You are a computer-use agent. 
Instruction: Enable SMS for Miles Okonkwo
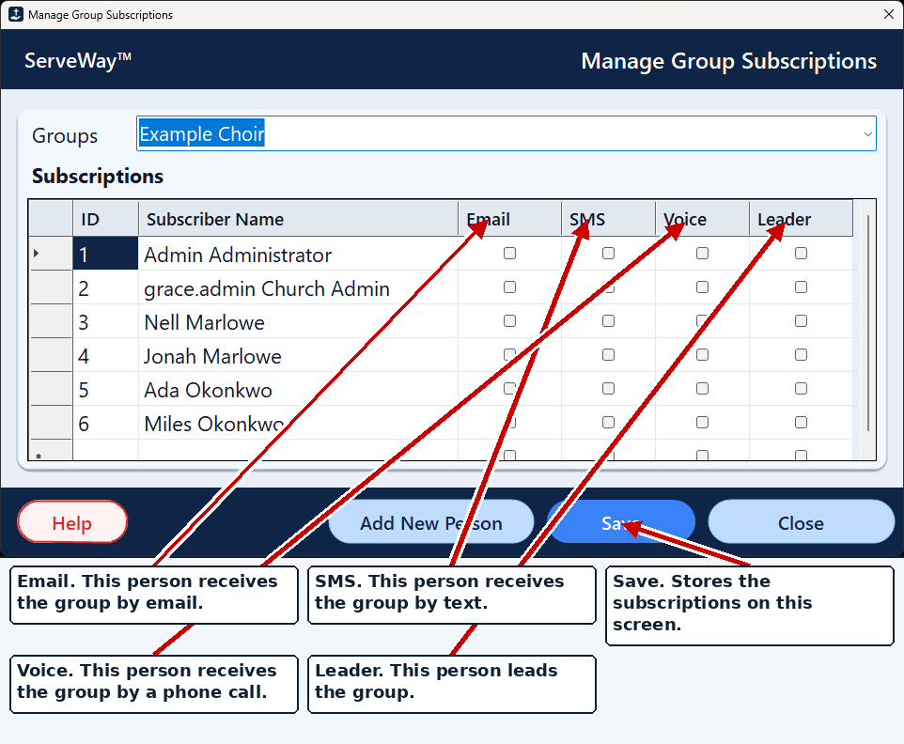tap(608, 423)
